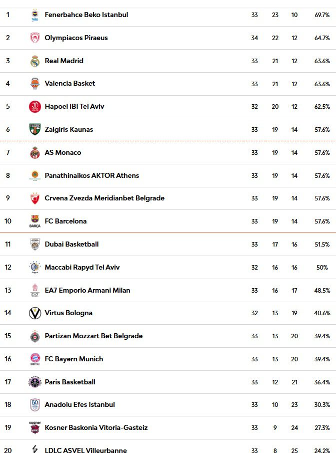Click the Zalgiris Kaunas green shield logo
This screenshot has width=336, height=453.
[35, 129]
